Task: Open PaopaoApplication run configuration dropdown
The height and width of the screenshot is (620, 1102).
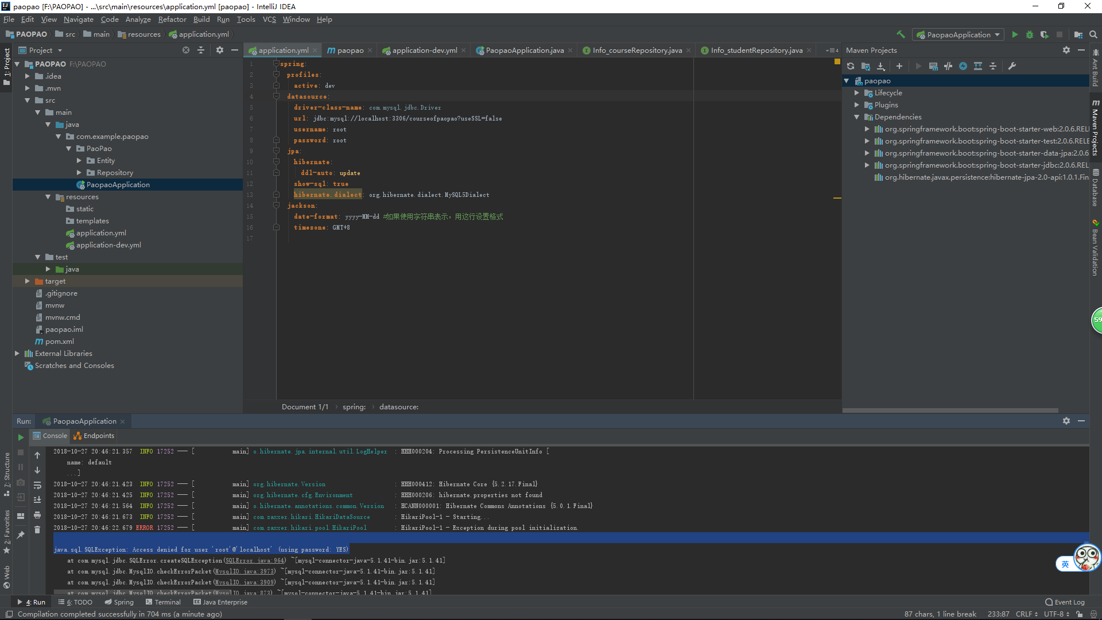Action: (x=959, y=34)
